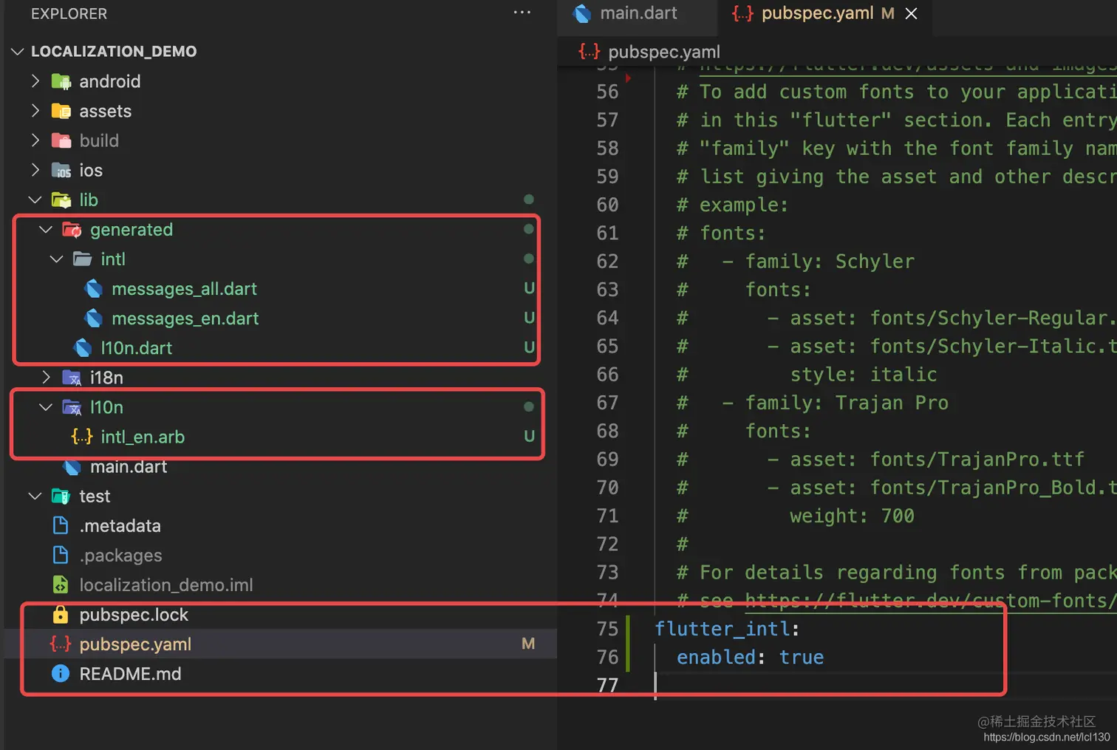Click the 'true' value on line 76
The height and width of the screenshot is (750, 1117).
click(x=801, y=657)
